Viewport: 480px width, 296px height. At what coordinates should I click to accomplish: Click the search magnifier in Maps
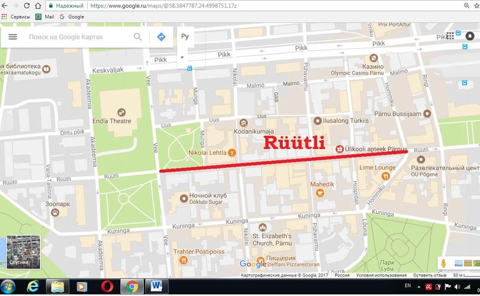(x=138, y=37)
